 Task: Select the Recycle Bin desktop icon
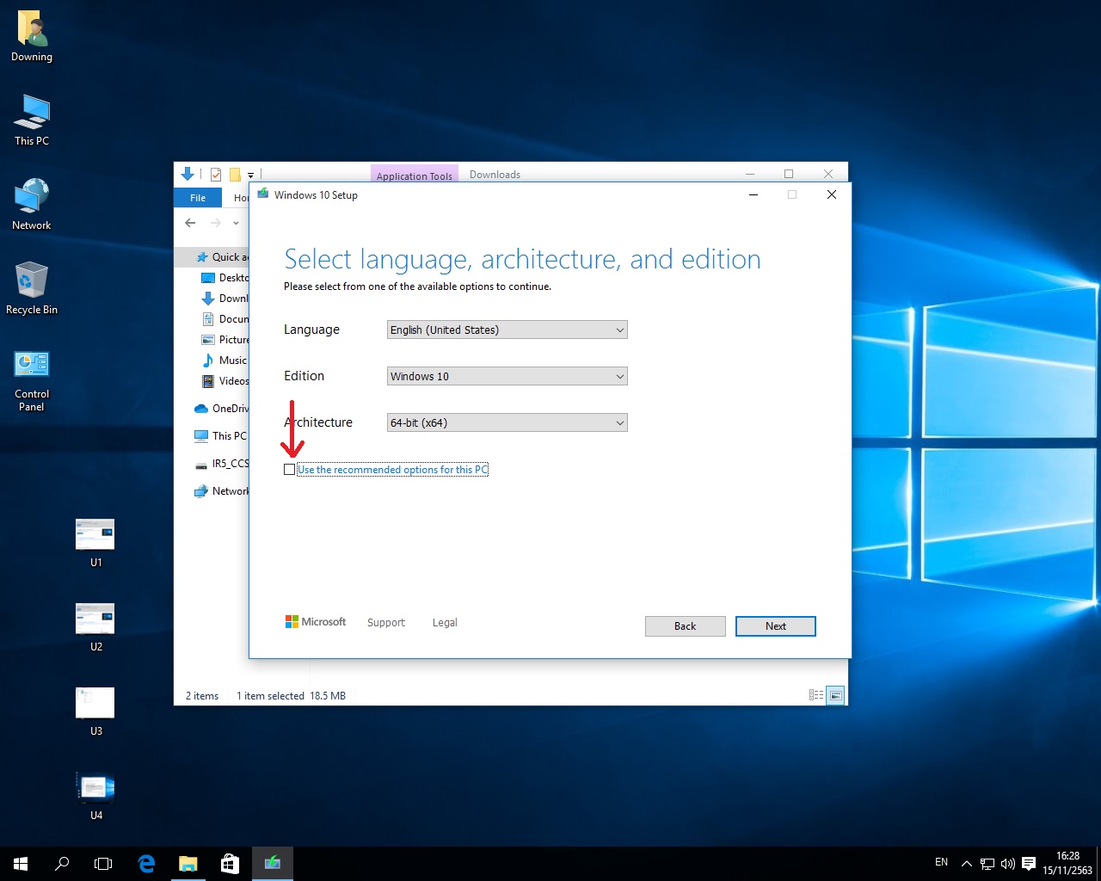[x=32, y=288]
